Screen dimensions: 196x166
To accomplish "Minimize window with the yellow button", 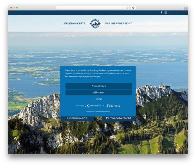I will [14, 7].
